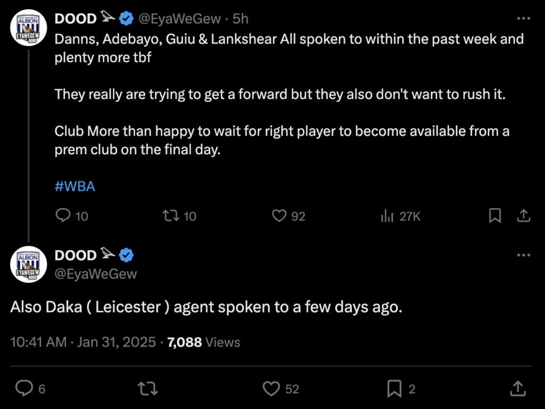
Task: Open @EyaWeGew handle in first tweet
Action: coord(179,19)
